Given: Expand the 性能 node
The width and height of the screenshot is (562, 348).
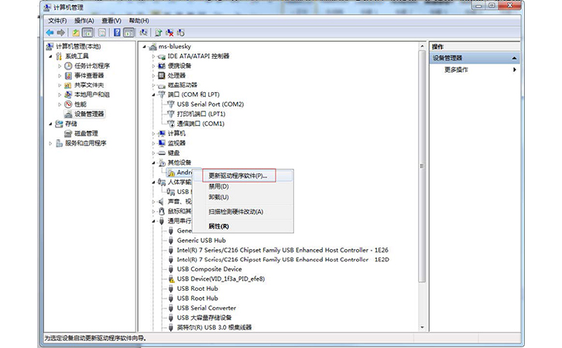Looking at the screenshot, I should tap(60, 104).
